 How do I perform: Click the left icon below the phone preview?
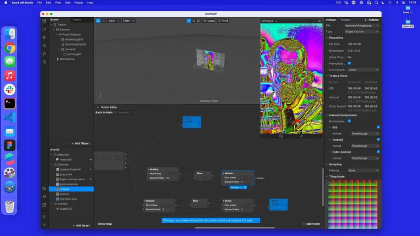point(281,136)
